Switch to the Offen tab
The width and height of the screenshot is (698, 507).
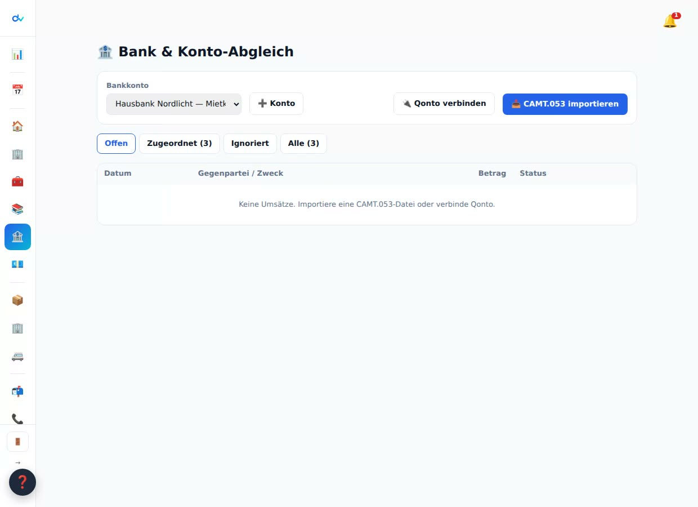tap(116, 144)
